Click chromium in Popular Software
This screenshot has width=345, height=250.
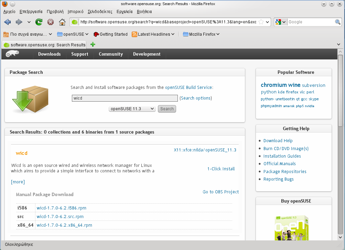pos(273,85)
